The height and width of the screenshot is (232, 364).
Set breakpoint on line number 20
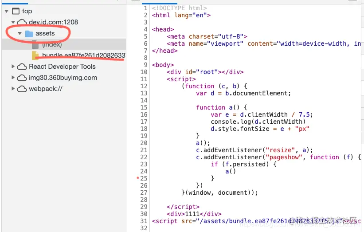tap(144, 143)
